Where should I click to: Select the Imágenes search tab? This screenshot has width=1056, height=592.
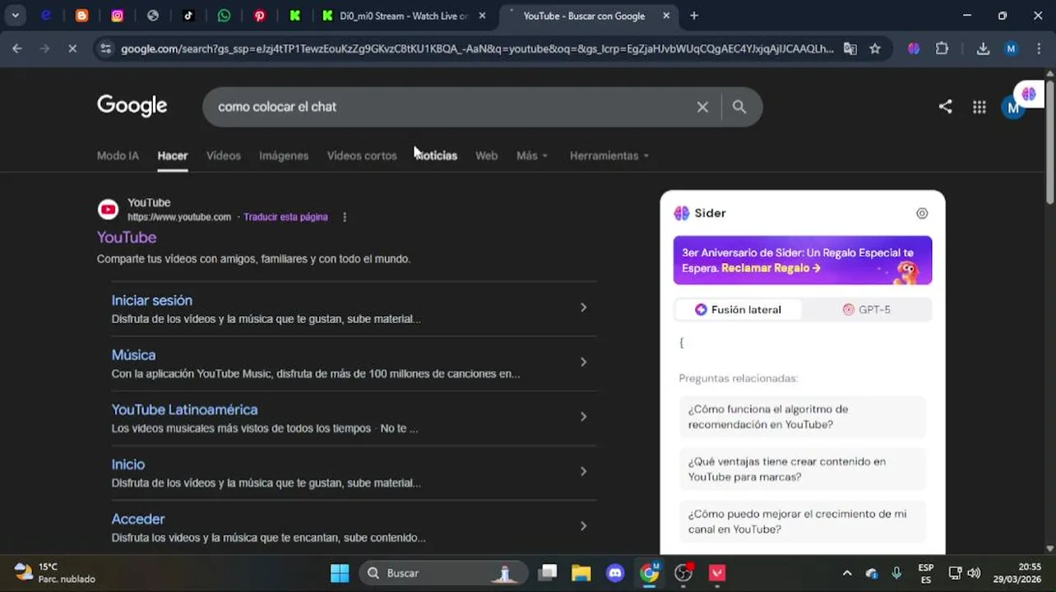tap(284, 155)
